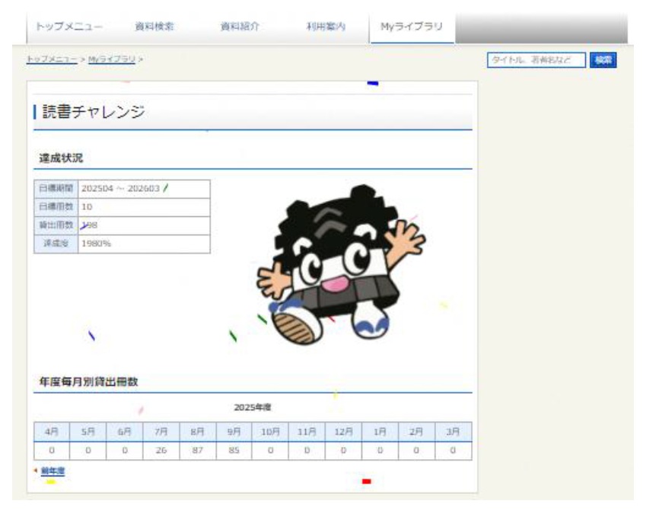Image resolution: width=659 pixels, height=520 pixels.
Task: Click the 7月 column header
Action: pos(161,431)
